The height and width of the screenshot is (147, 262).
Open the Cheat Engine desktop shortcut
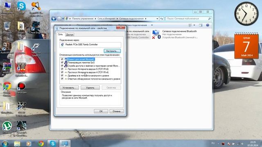point(36,27)
